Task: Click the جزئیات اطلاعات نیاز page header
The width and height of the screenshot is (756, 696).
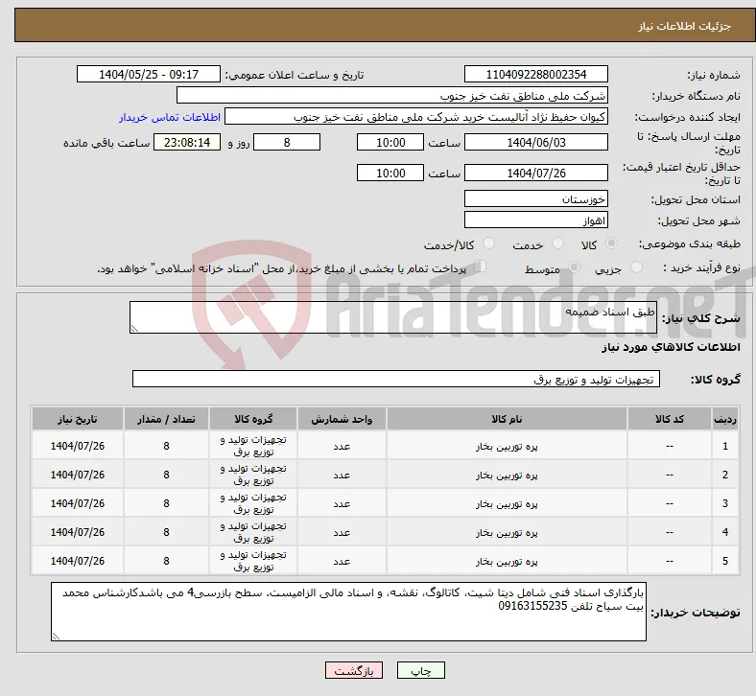Action: (x=684, y=26)
